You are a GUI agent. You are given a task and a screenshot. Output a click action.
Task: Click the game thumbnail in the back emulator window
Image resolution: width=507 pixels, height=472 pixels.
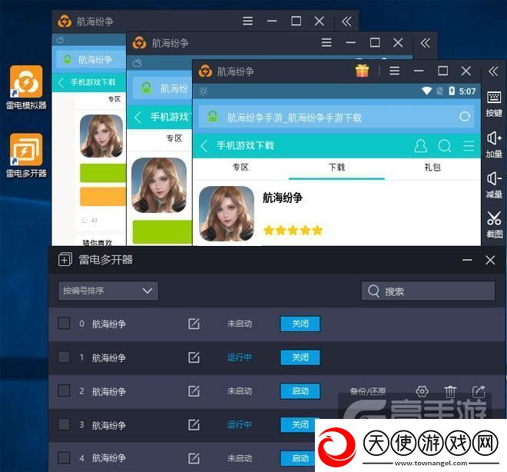pos(101,136)
